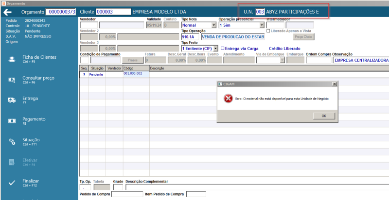Confirm the error with OK button
This screenshot has width=389, height=200.
pyautogui.click(x=324, y=116)
